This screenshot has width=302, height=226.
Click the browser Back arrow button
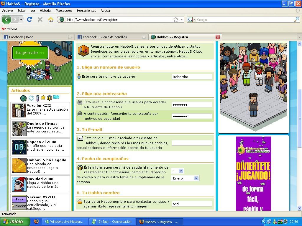coord(7,19)
